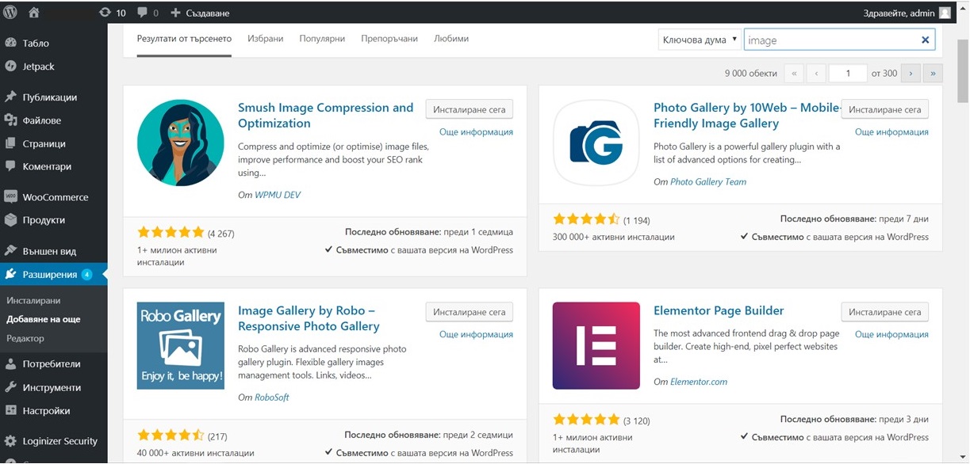
Task: Click the current page number field
Action: (x=847, y=74)
